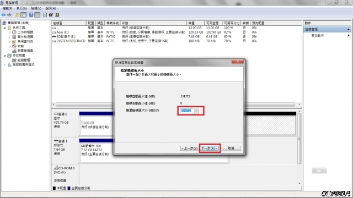This screenshot has height=198, width=353.
Task: Click 下一步(N) button in wizard
Action: pos(210,148)
